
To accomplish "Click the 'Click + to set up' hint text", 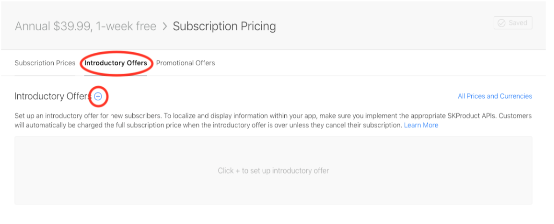I will [273, 171].
